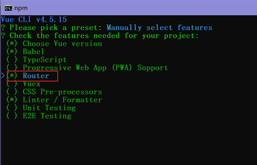Click the CSS Pre-processors label

click(62, 92)
